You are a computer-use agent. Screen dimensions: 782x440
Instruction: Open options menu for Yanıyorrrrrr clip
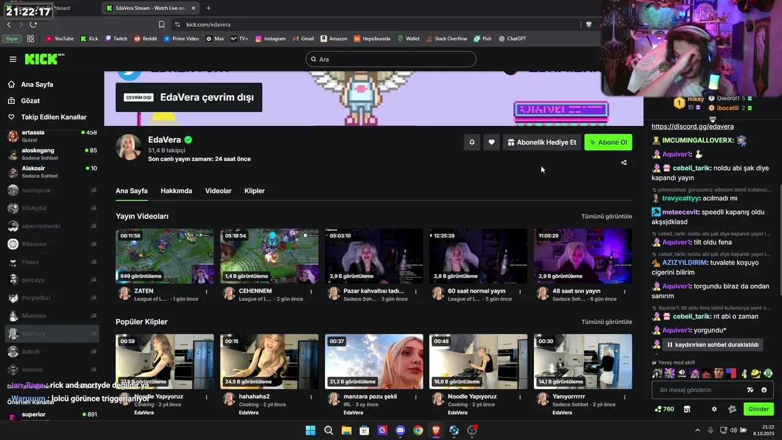tap(624, 397)
